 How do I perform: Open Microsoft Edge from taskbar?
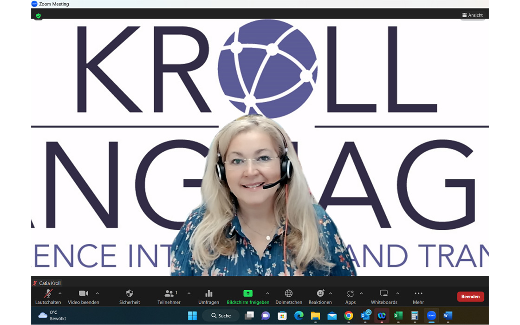pyautogui.click(x=299, y=316)
